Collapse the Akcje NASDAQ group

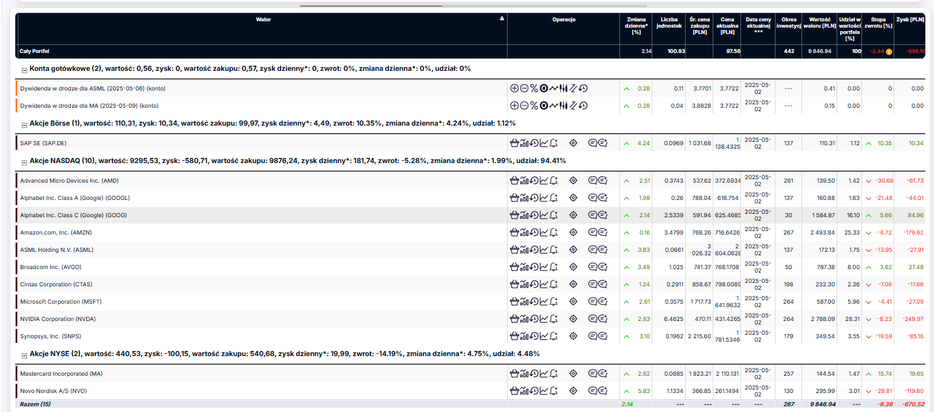pos(24,162)
